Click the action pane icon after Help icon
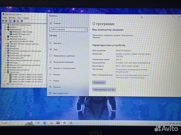The image size is (181, 135). (18, 21)
